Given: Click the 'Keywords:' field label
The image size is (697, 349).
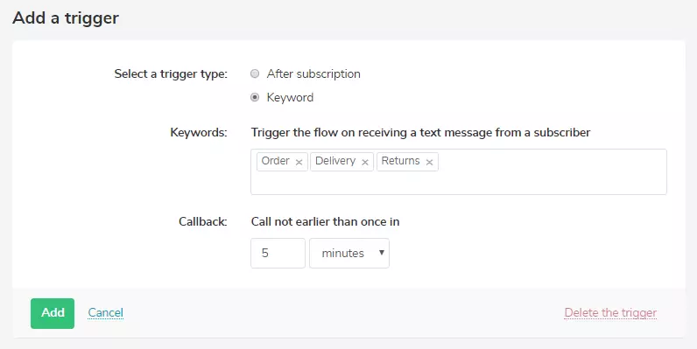Looking at the screenshot, I should point(199,132).
